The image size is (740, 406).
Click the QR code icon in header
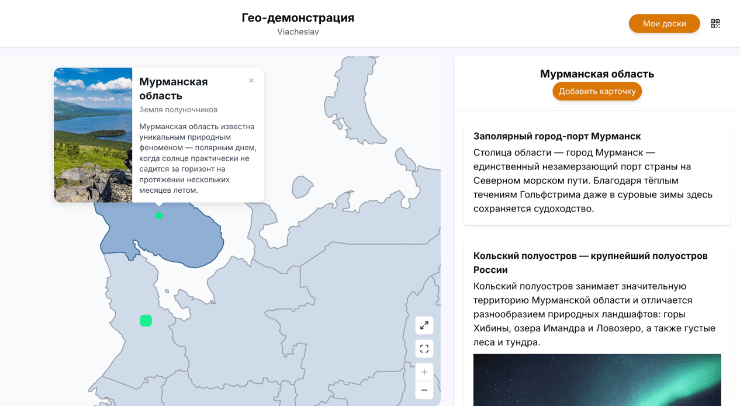tap(715, 23)
